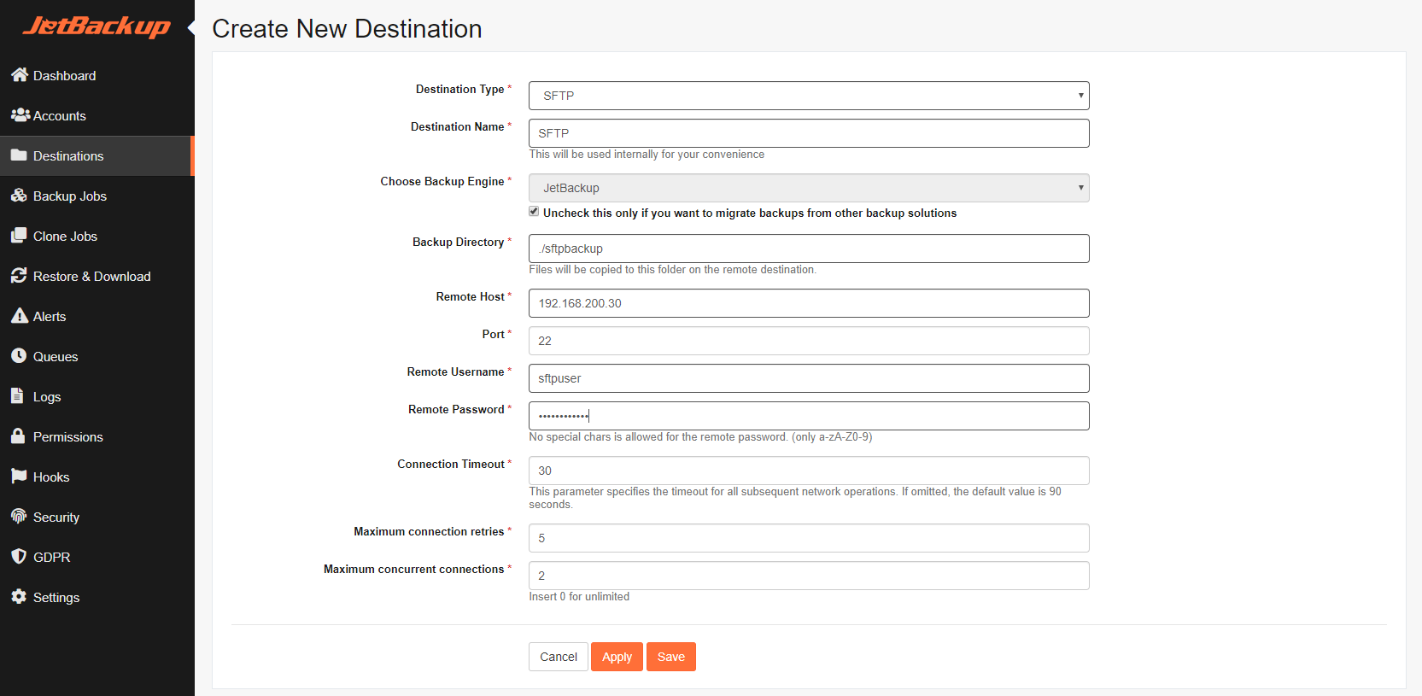Click the Remote Password field
The height and width of the screenshot is (696, 1422).
click(809, 416)
